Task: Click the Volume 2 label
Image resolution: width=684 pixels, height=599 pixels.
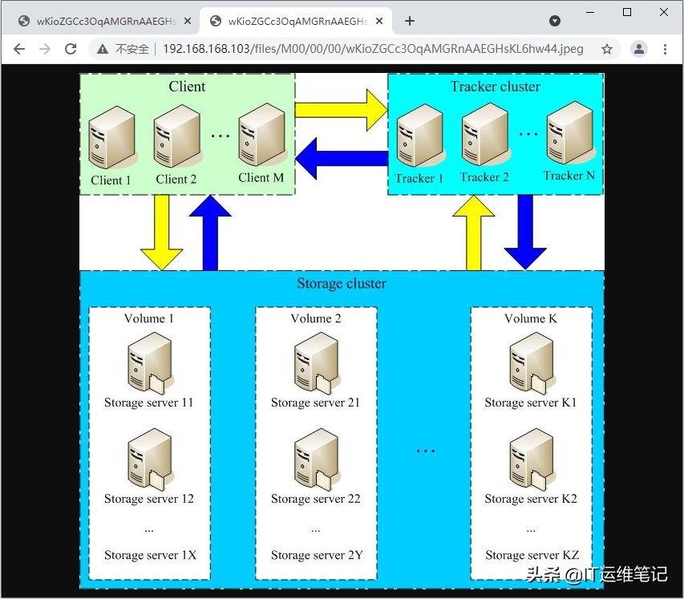Action: [316, 318]
